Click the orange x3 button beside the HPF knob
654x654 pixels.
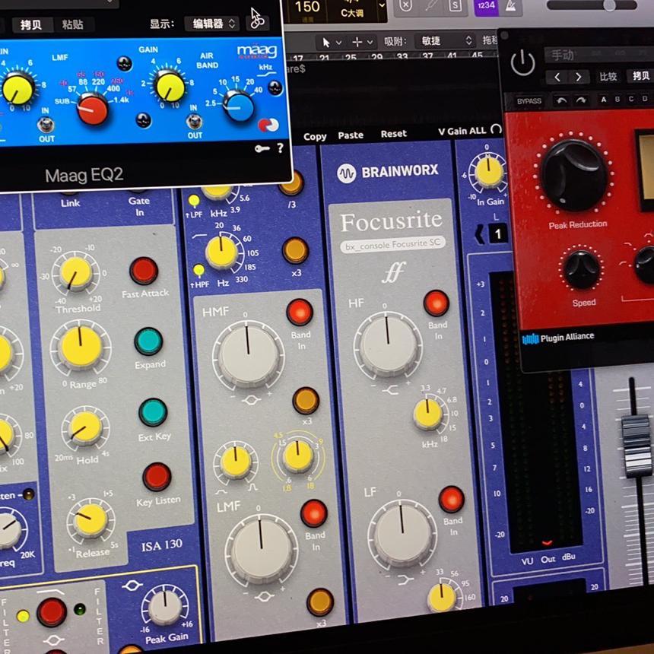(x=295, y=251)
